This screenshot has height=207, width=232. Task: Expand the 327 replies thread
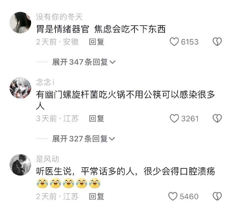[x=84, y=139]
